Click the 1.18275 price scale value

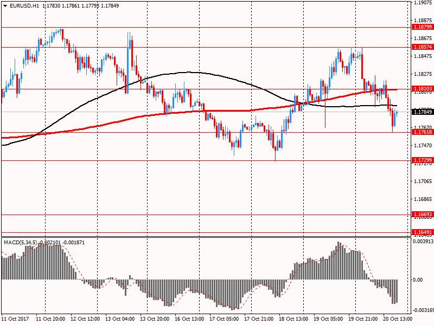coord(423,74)
